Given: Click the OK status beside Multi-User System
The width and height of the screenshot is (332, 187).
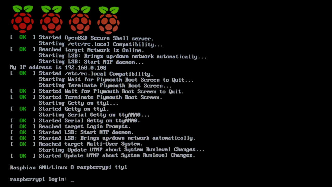Looking at the screenshot, I should click(23, 144).
